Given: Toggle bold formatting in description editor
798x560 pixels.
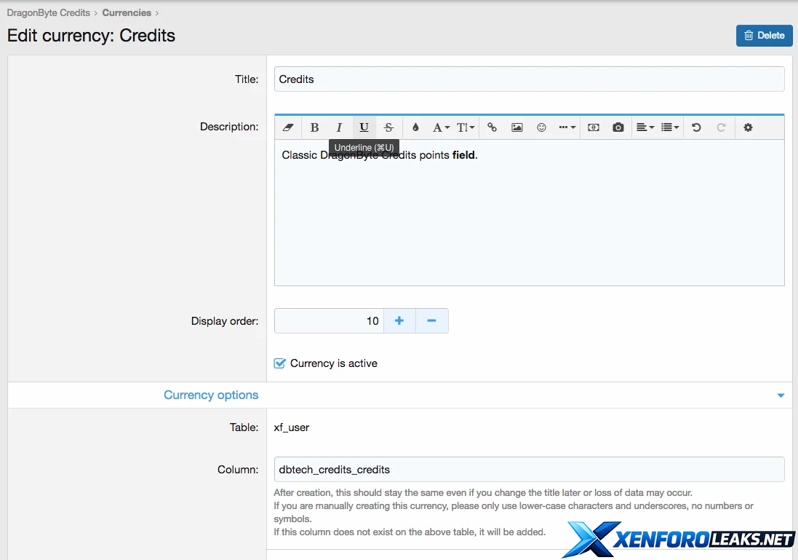Looking at the screenshot, I should point(314,127).
